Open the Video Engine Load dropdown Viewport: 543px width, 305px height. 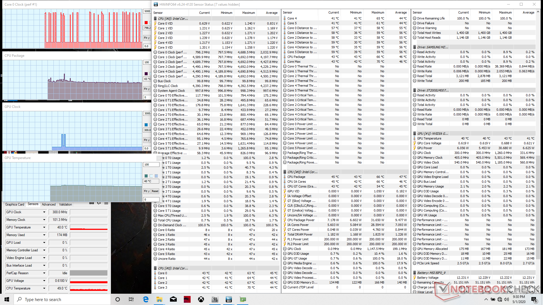[44, 258]
